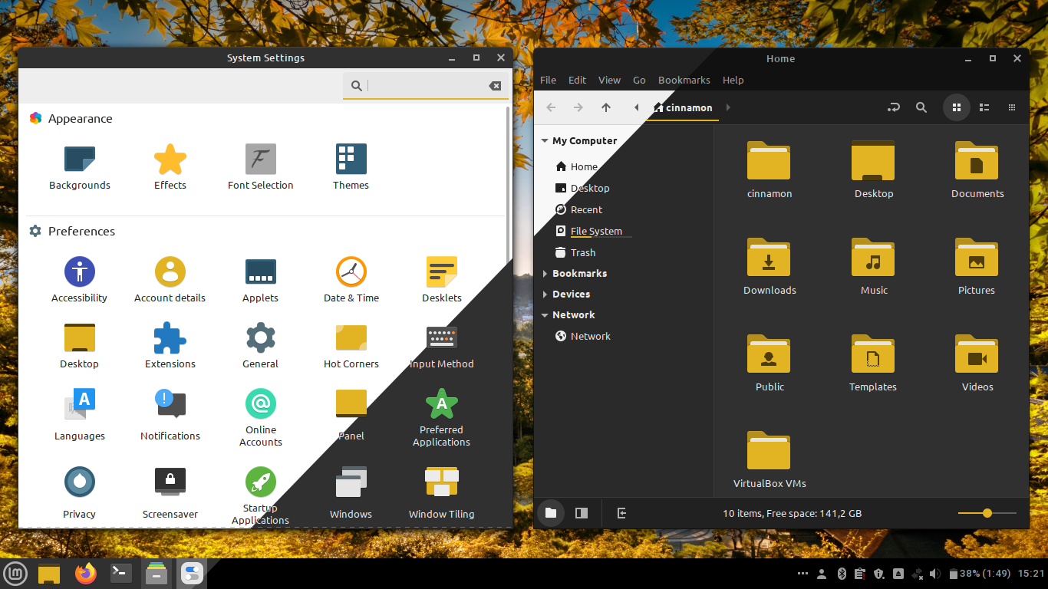Screen dimensions: 1048x589
Task: Open the Help menu
Action: click(x=733, y=80)
